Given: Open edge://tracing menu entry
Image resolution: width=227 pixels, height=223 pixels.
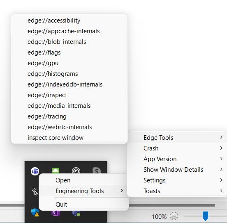Looking at the screenshot, I should pyautogui.click(x=69, y=116).
